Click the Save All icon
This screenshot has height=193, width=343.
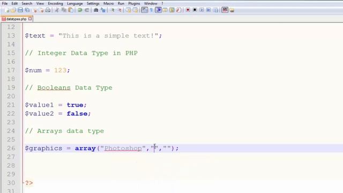click(27, 10)
